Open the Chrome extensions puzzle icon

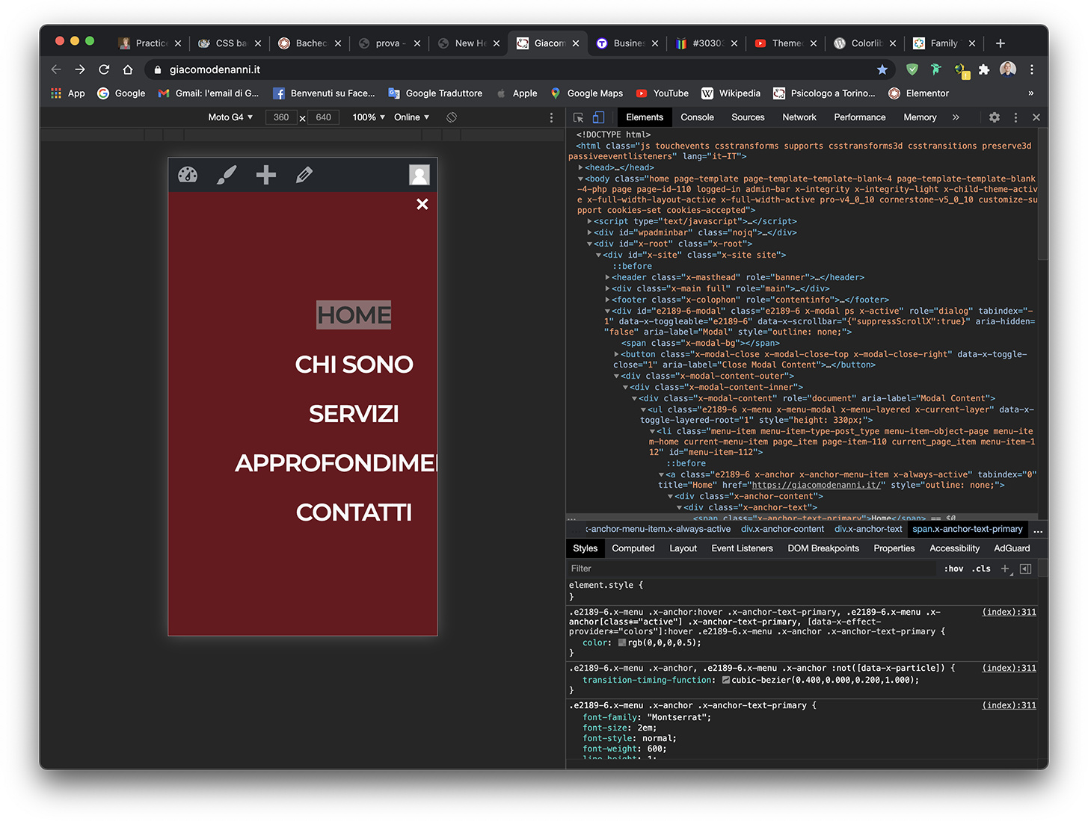[984, 69]
